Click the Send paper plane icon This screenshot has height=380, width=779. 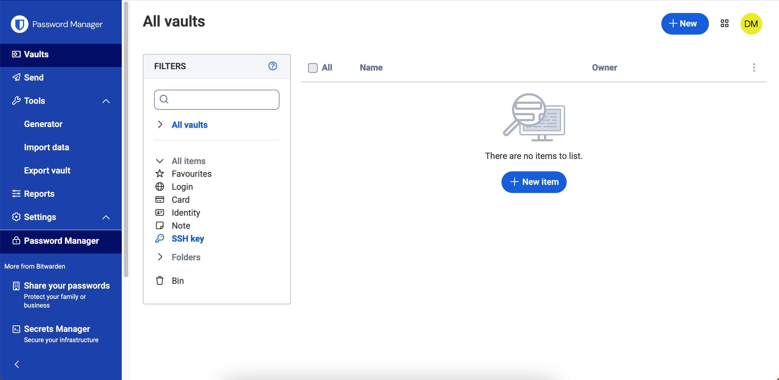pyautogui.click(x=16, y=77)
